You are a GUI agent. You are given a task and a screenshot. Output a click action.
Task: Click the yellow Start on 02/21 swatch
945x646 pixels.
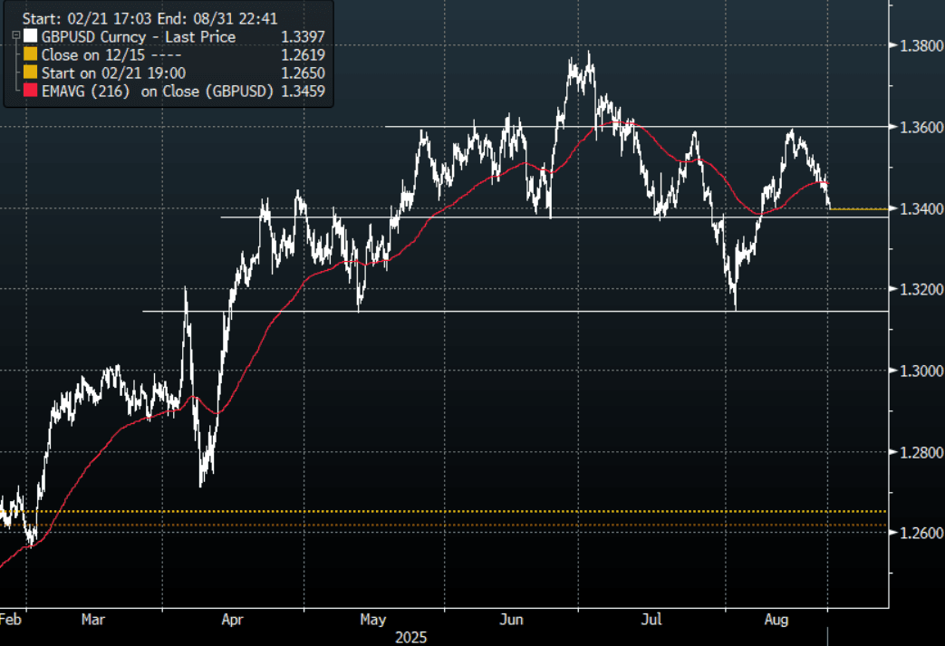click(x=28, y=73)
